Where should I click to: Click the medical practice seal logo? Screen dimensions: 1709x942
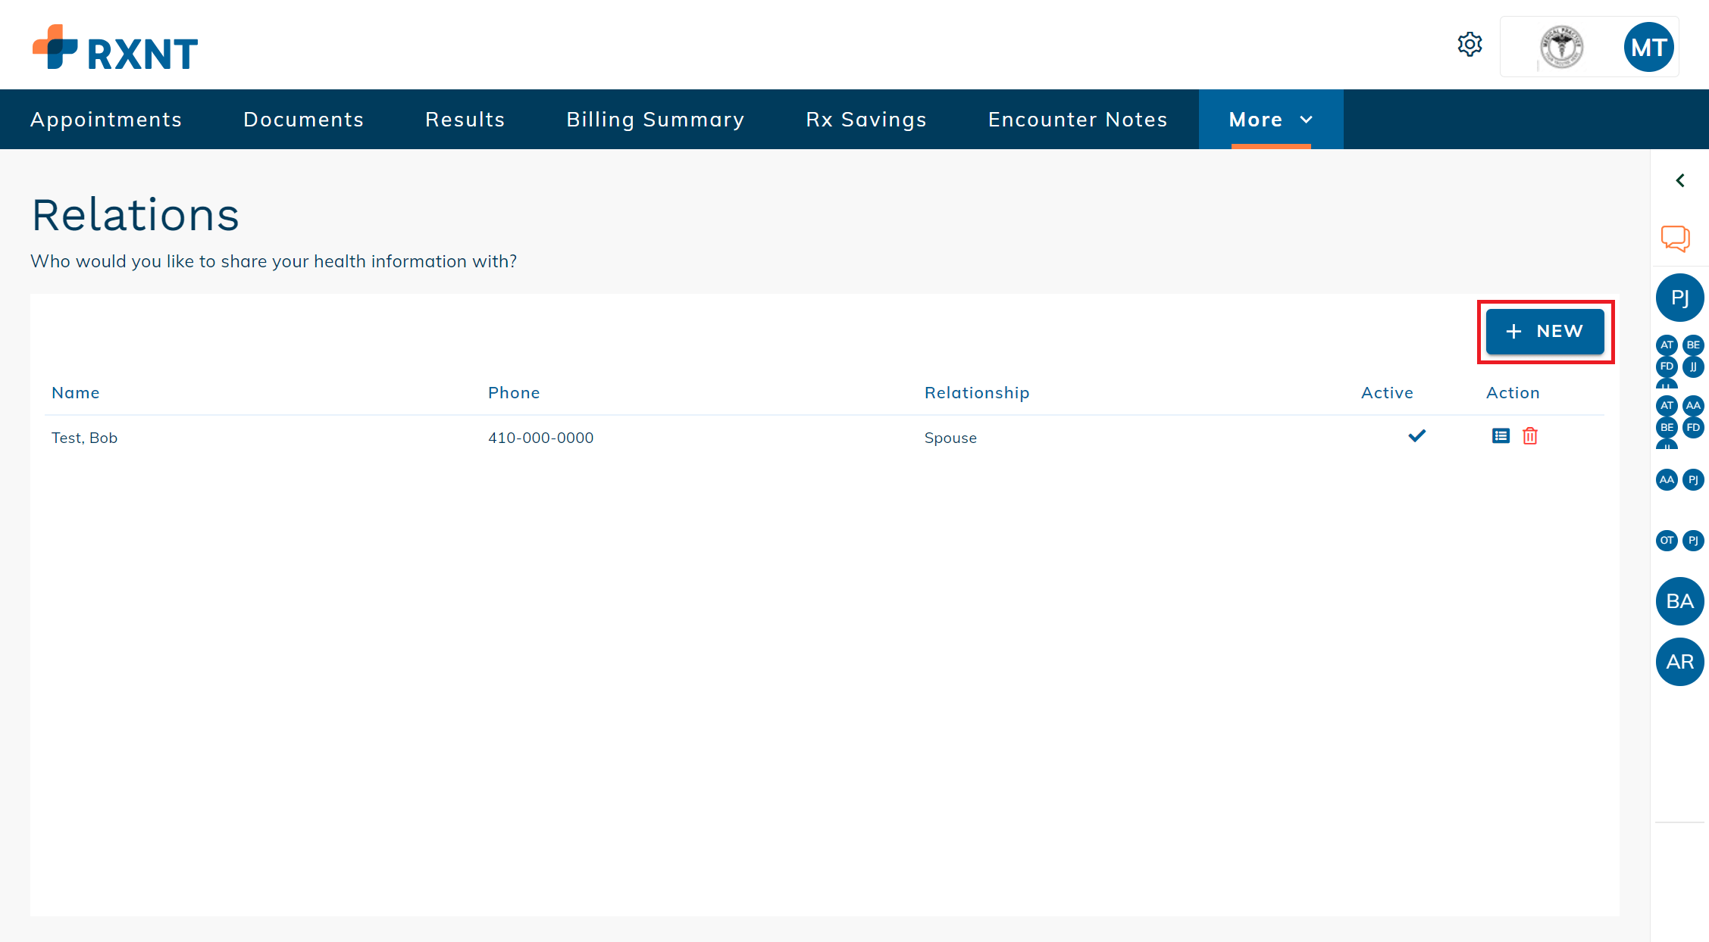[1561, 47]
